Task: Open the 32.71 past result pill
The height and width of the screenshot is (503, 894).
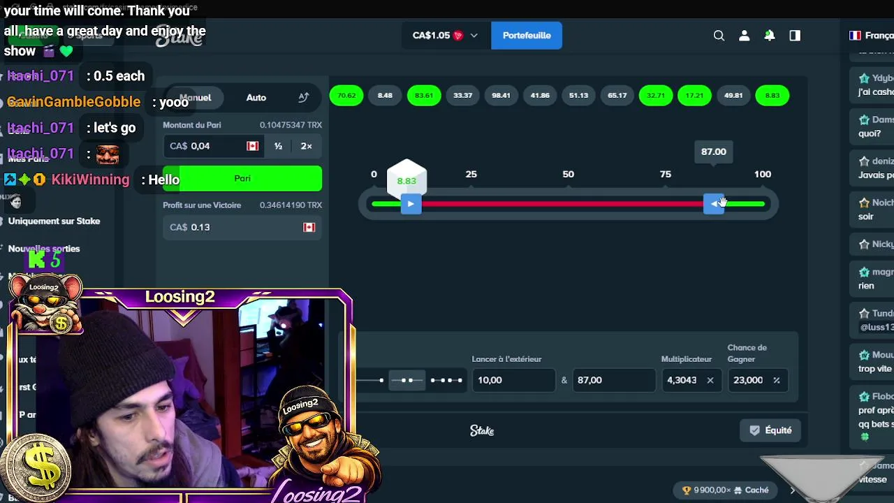Action: pyautogui.click(x=656, y=96)
